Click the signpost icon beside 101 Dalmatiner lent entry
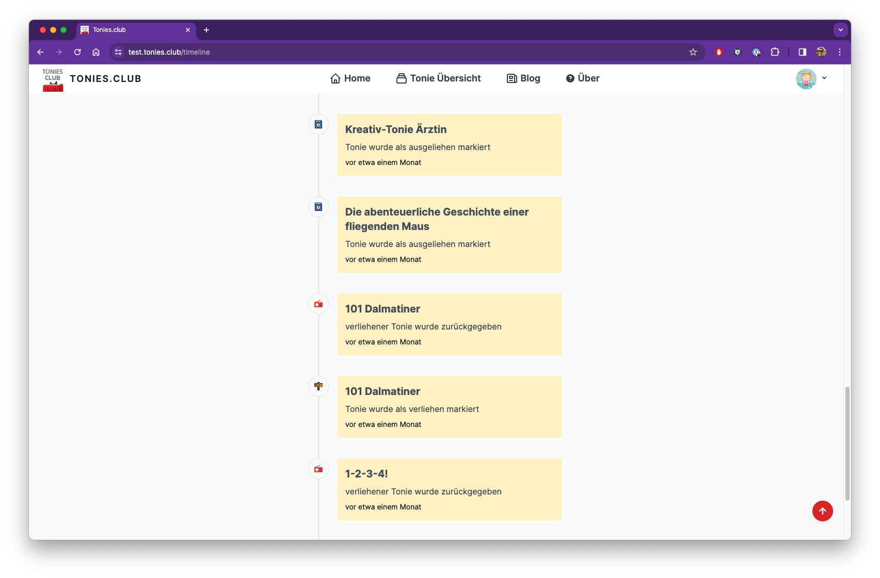The width and height of the screenshot is (880, 578). pyautogui.click(x=318, y=386)
